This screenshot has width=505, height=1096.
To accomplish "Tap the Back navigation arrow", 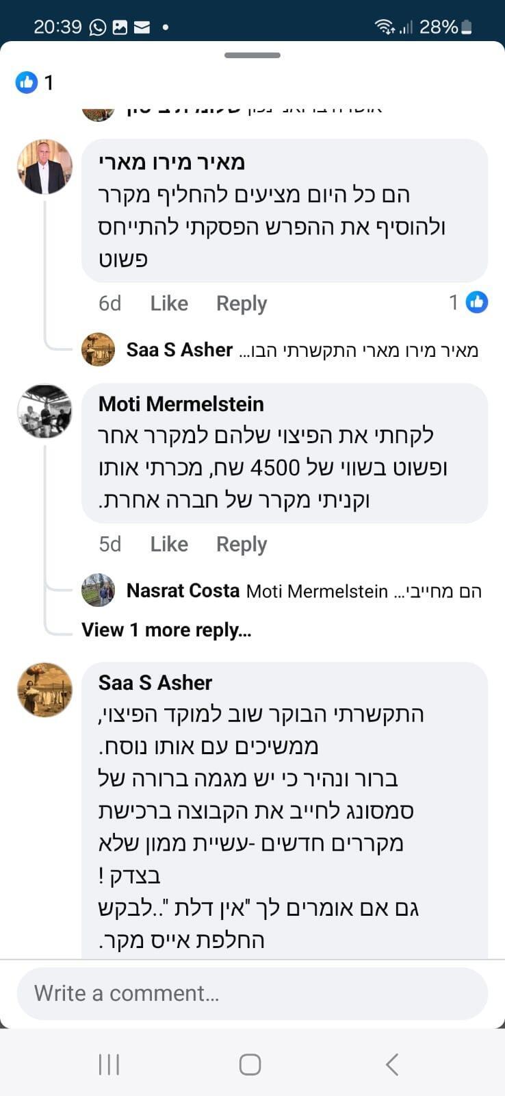I will (391, 1064).
